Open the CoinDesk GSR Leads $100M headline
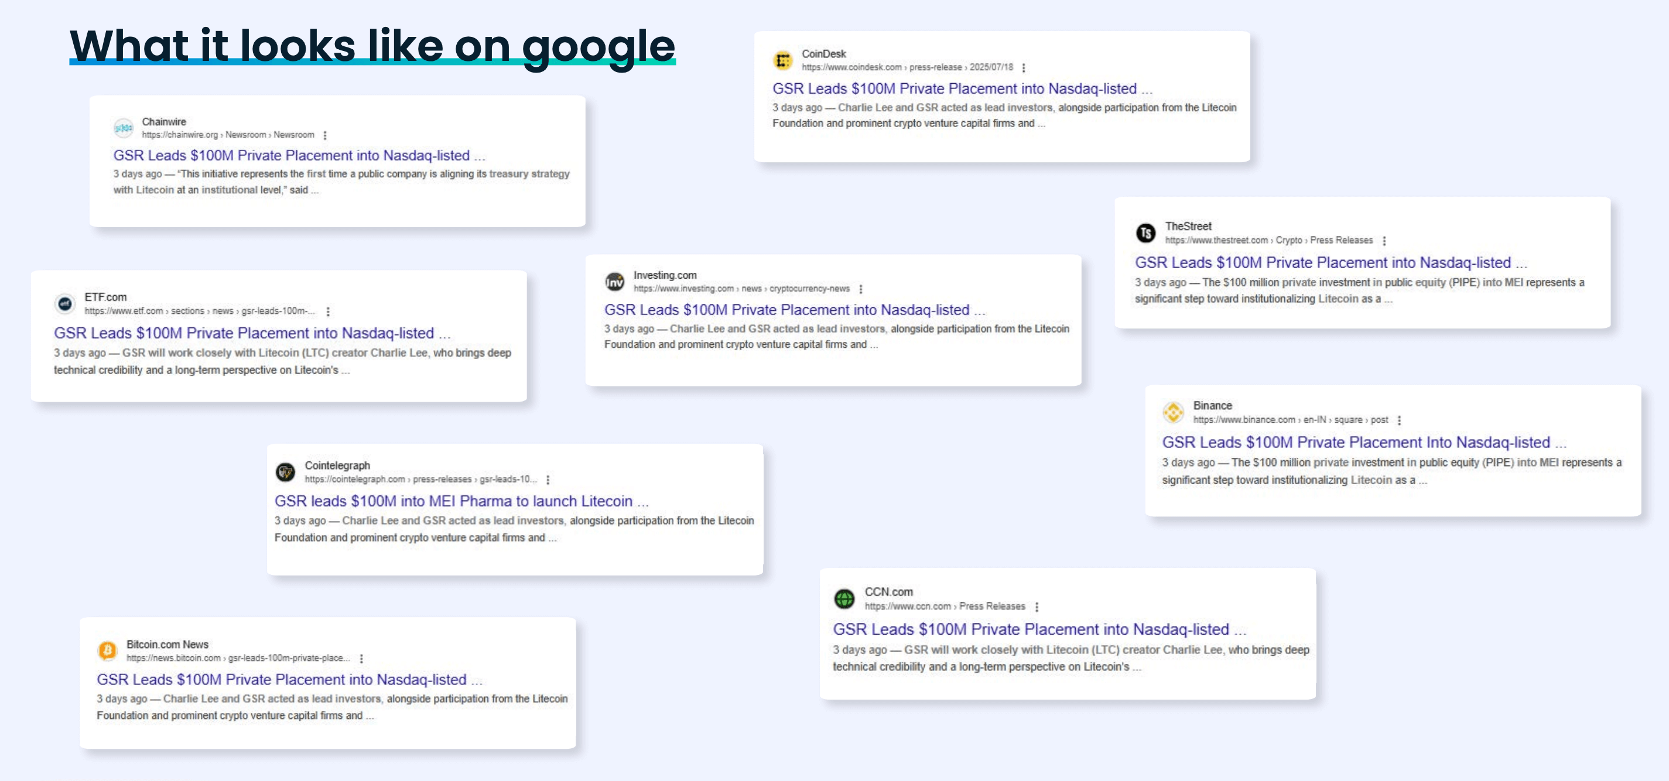This screenshot has height=781, width=1669. 955,89
